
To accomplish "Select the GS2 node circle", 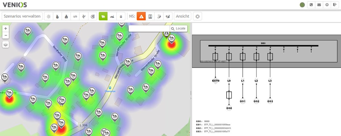I will point(256,101).
